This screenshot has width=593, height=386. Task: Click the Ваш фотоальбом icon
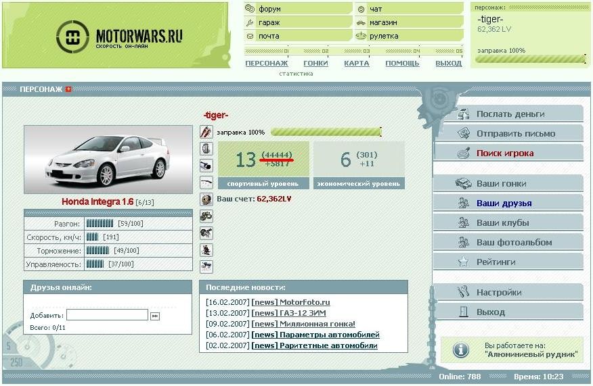463,242
